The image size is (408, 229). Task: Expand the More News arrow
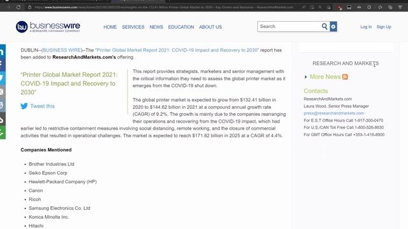click(x=306, y=77)
